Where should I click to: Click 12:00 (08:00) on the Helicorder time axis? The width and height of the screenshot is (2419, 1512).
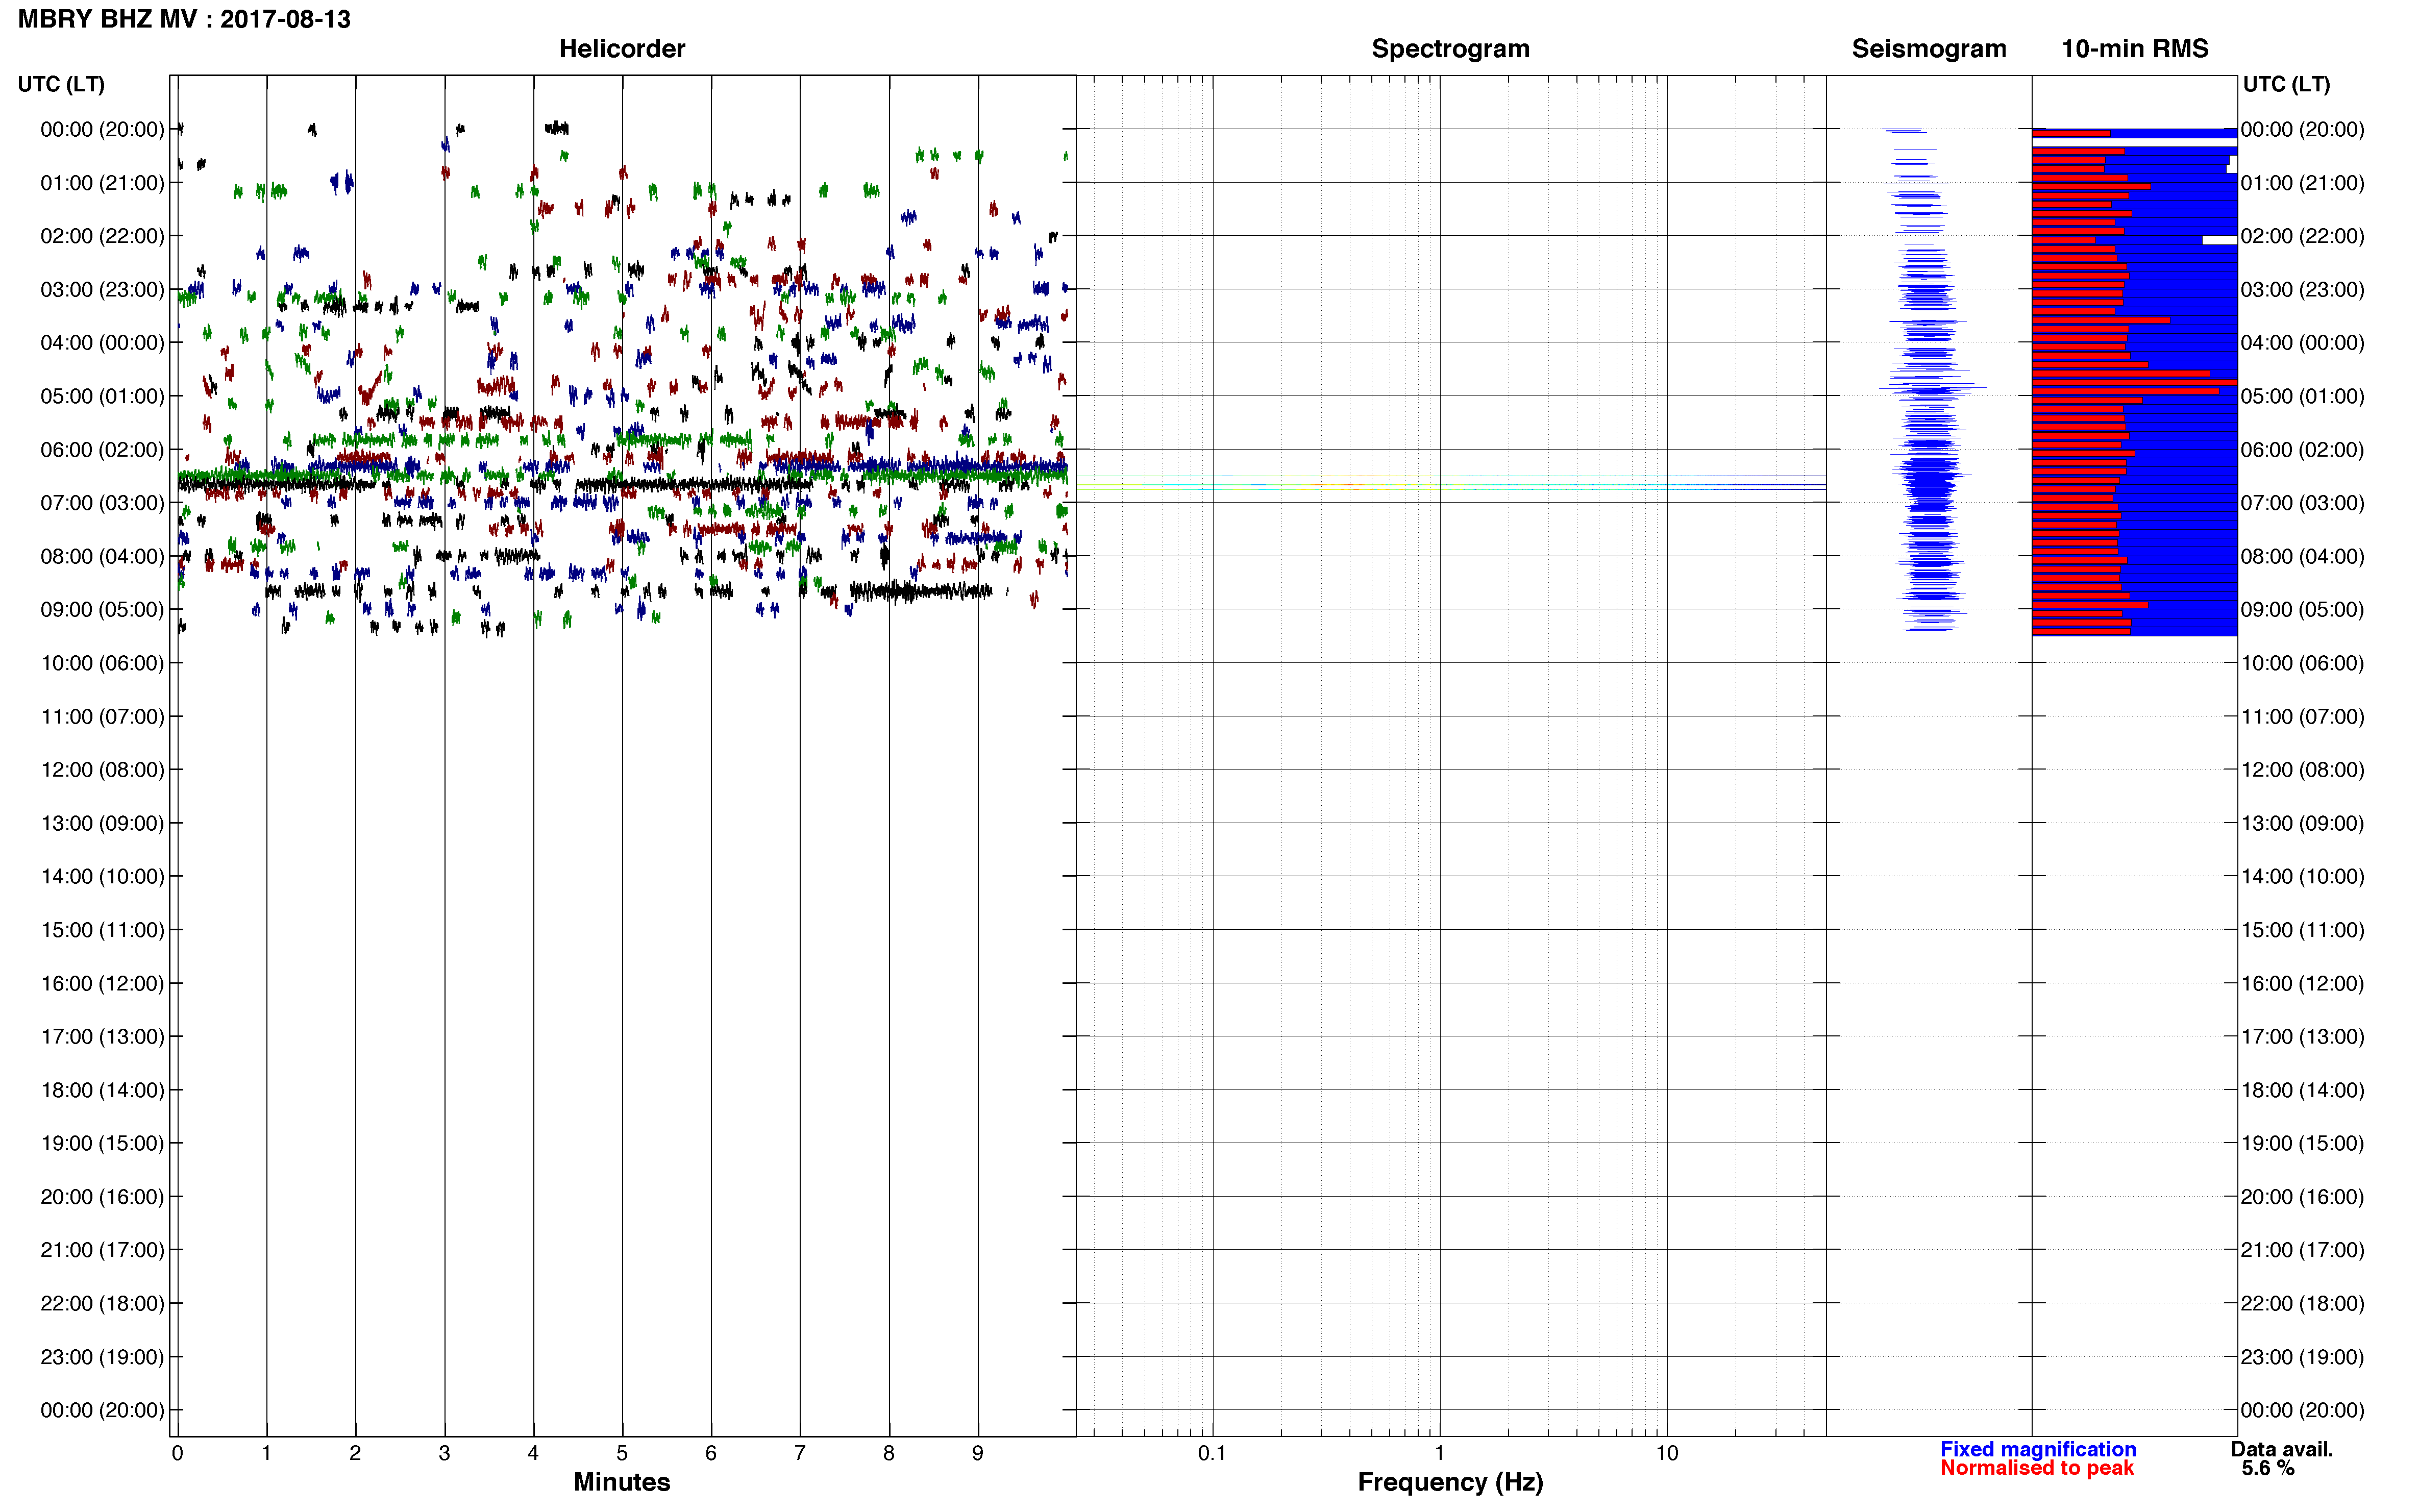coord(102,769)
